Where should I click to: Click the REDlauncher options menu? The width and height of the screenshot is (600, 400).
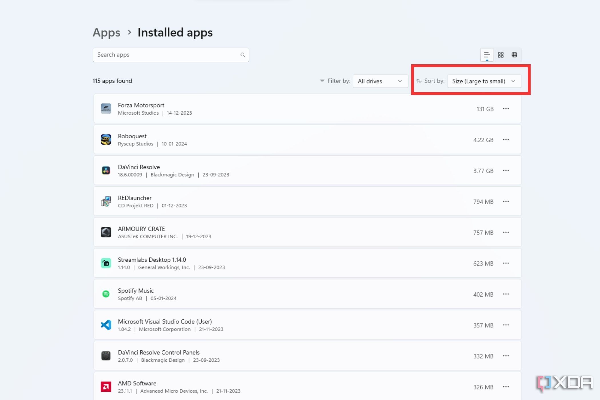506,201
